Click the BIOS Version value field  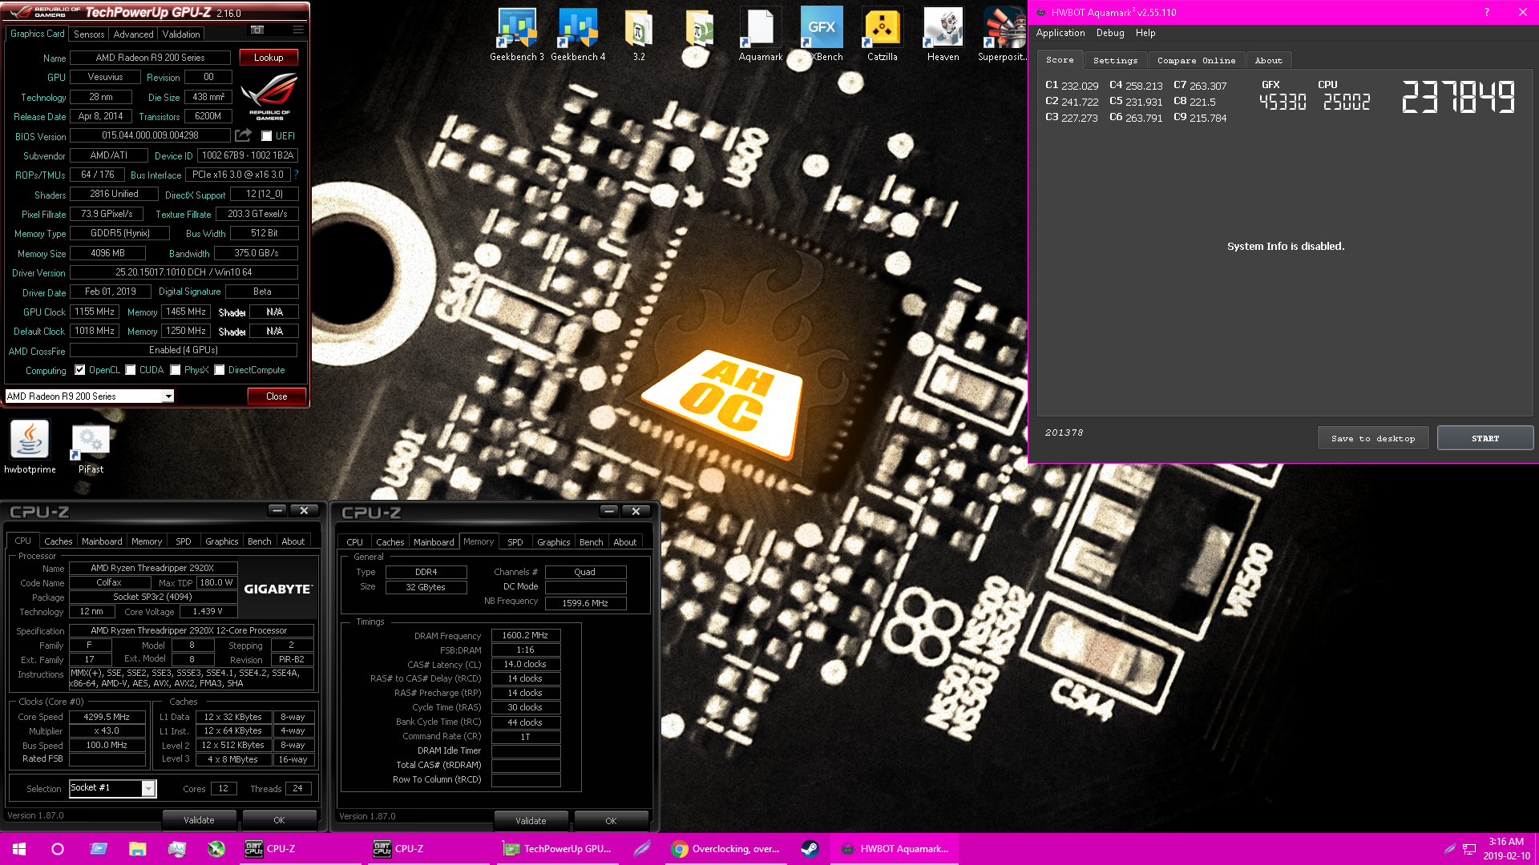point(150,135)
